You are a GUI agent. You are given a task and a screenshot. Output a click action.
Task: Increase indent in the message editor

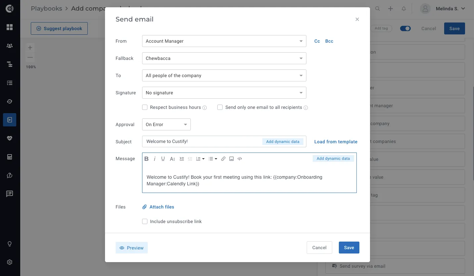(182, 159)
